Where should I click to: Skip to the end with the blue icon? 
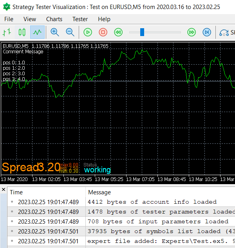(207, 32)
